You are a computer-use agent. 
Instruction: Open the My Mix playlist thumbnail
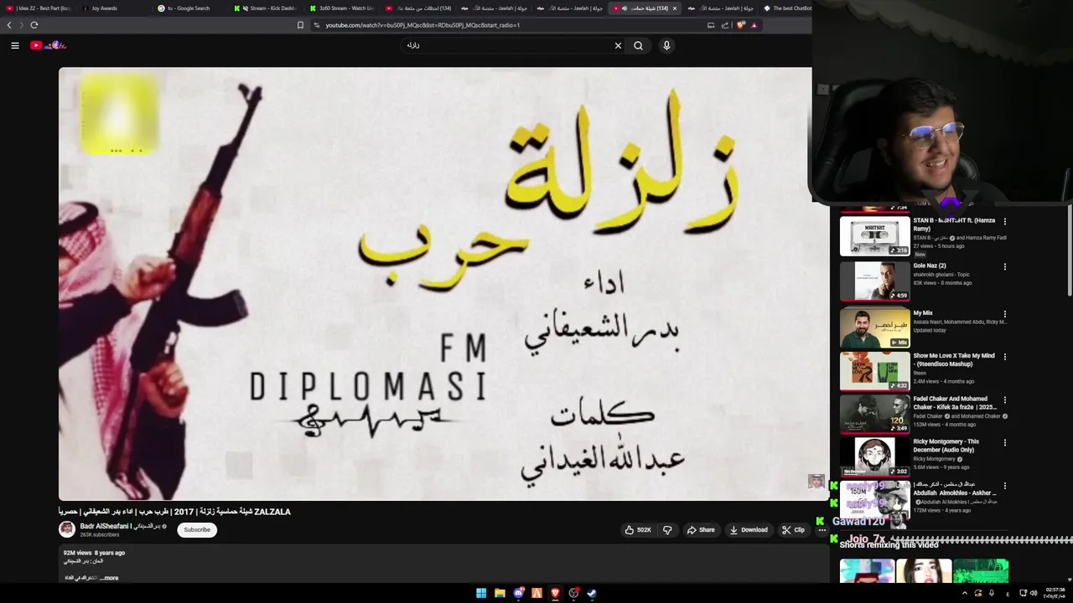coord(874,327)
